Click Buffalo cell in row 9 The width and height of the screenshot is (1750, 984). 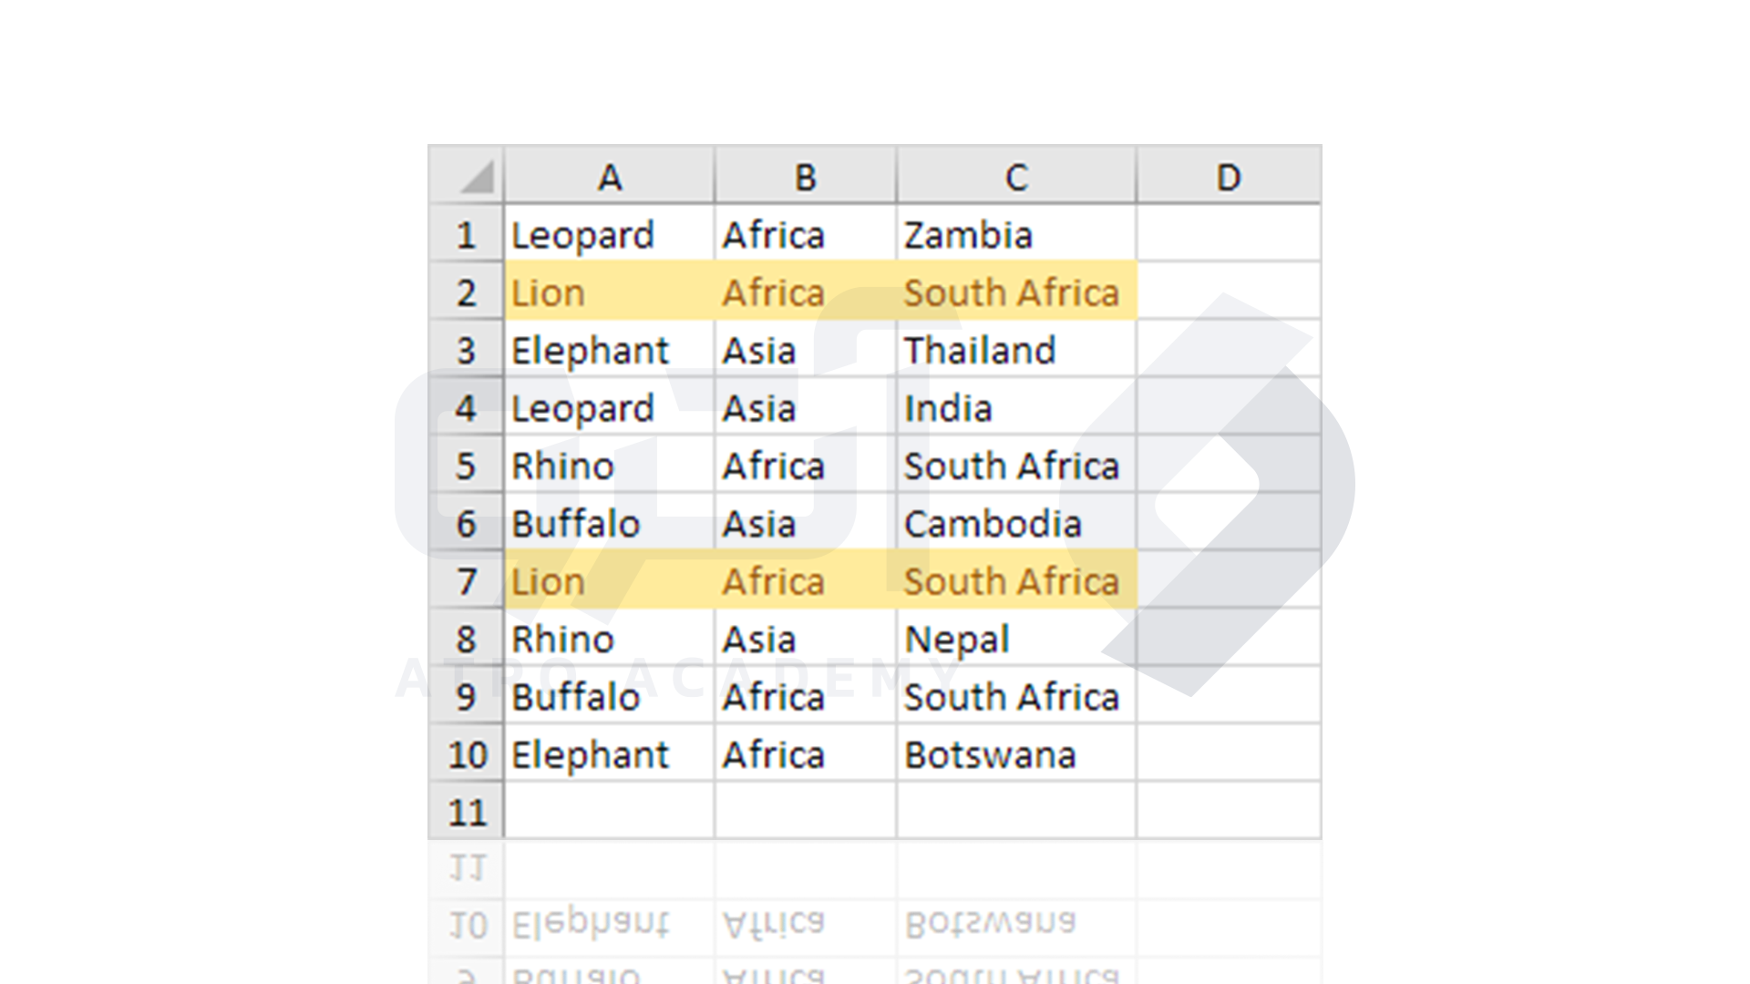point(610,695)
